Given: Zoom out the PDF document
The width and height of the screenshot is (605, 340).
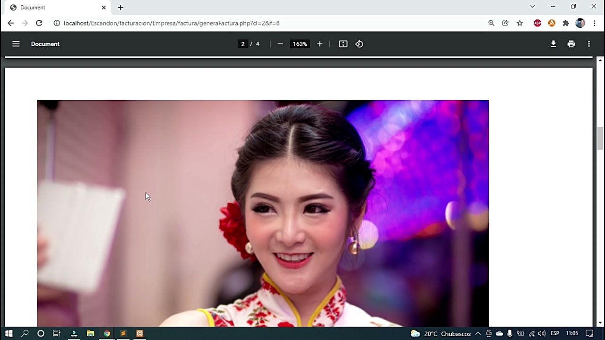Looking at the screenshot, I should (x=280, y=44).
